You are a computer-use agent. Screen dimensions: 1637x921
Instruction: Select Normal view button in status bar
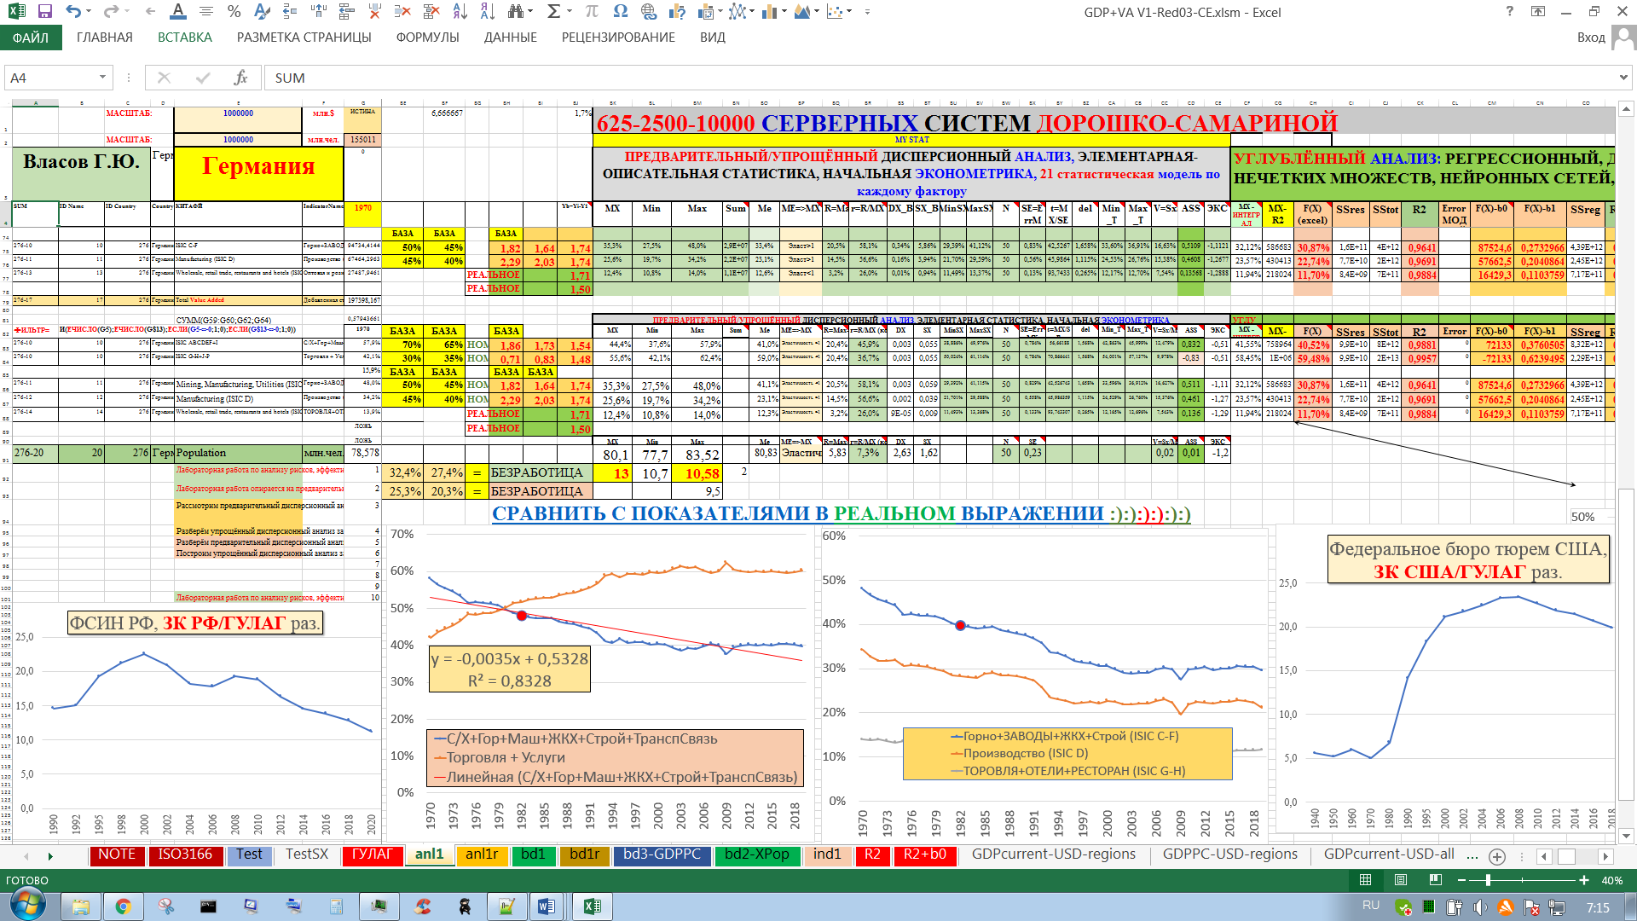click(x=1365, y=880)
